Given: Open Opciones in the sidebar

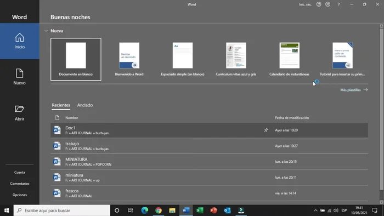Looking at the screenshot, I should (x=20, y=195).
